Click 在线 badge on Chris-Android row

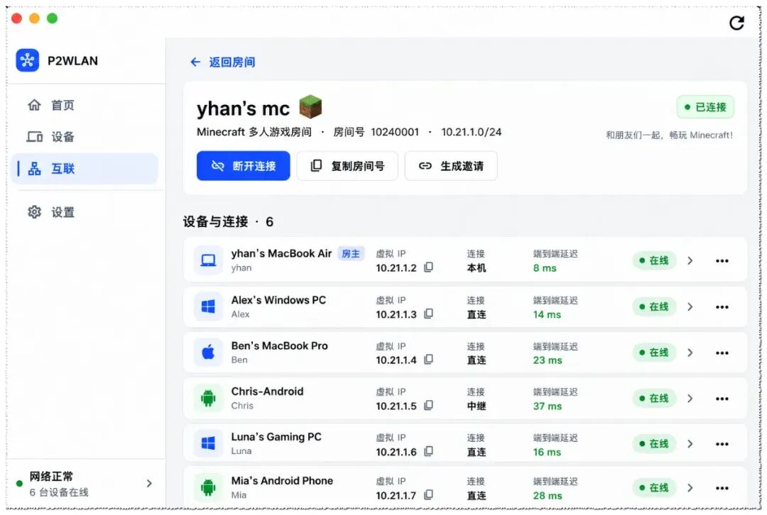(x=654, y=399)
